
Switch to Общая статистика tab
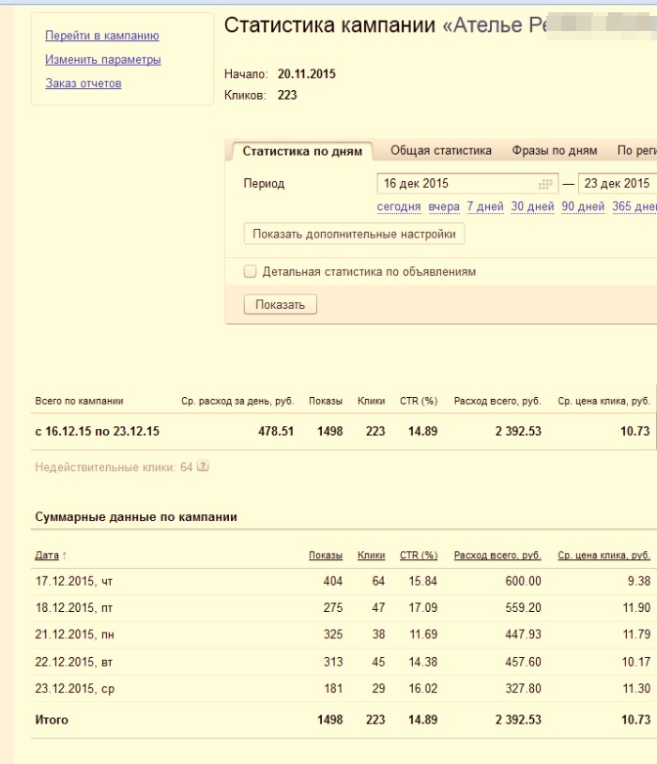(441, 151)
